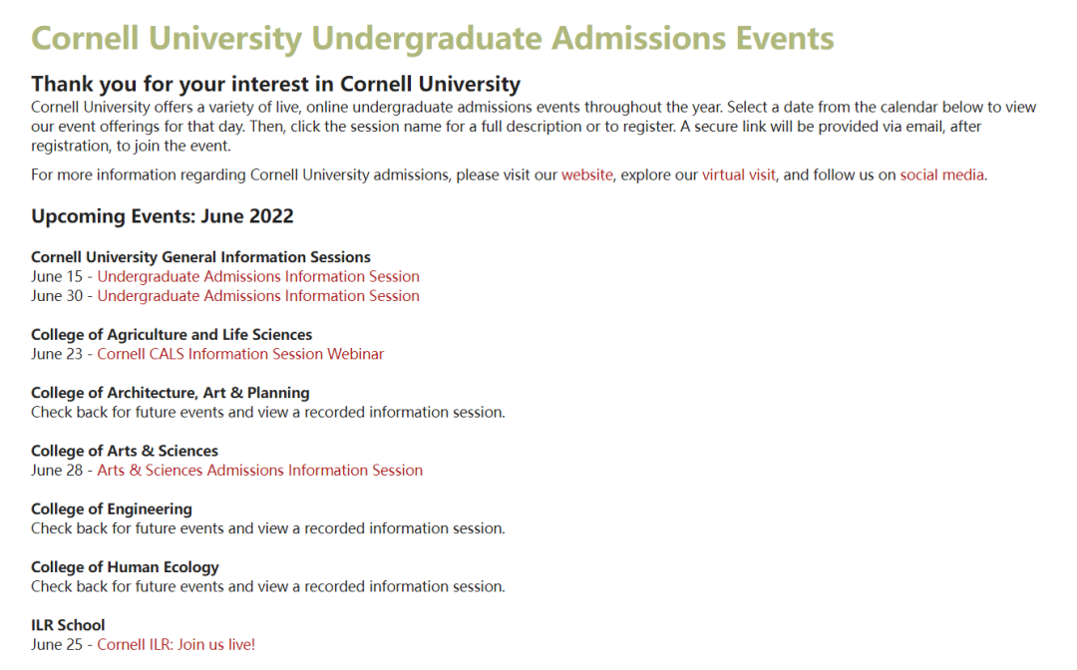Viewport: 1077px width, 670px height.
Task: Select the College of Arts & Sciences heading
Action: [125, 451]
